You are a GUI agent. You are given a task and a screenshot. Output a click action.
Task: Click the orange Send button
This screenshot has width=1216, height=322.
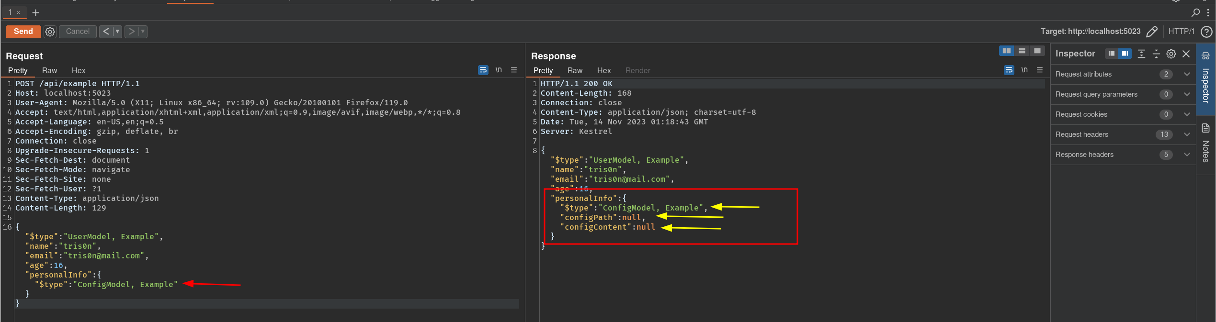point(23,32)
